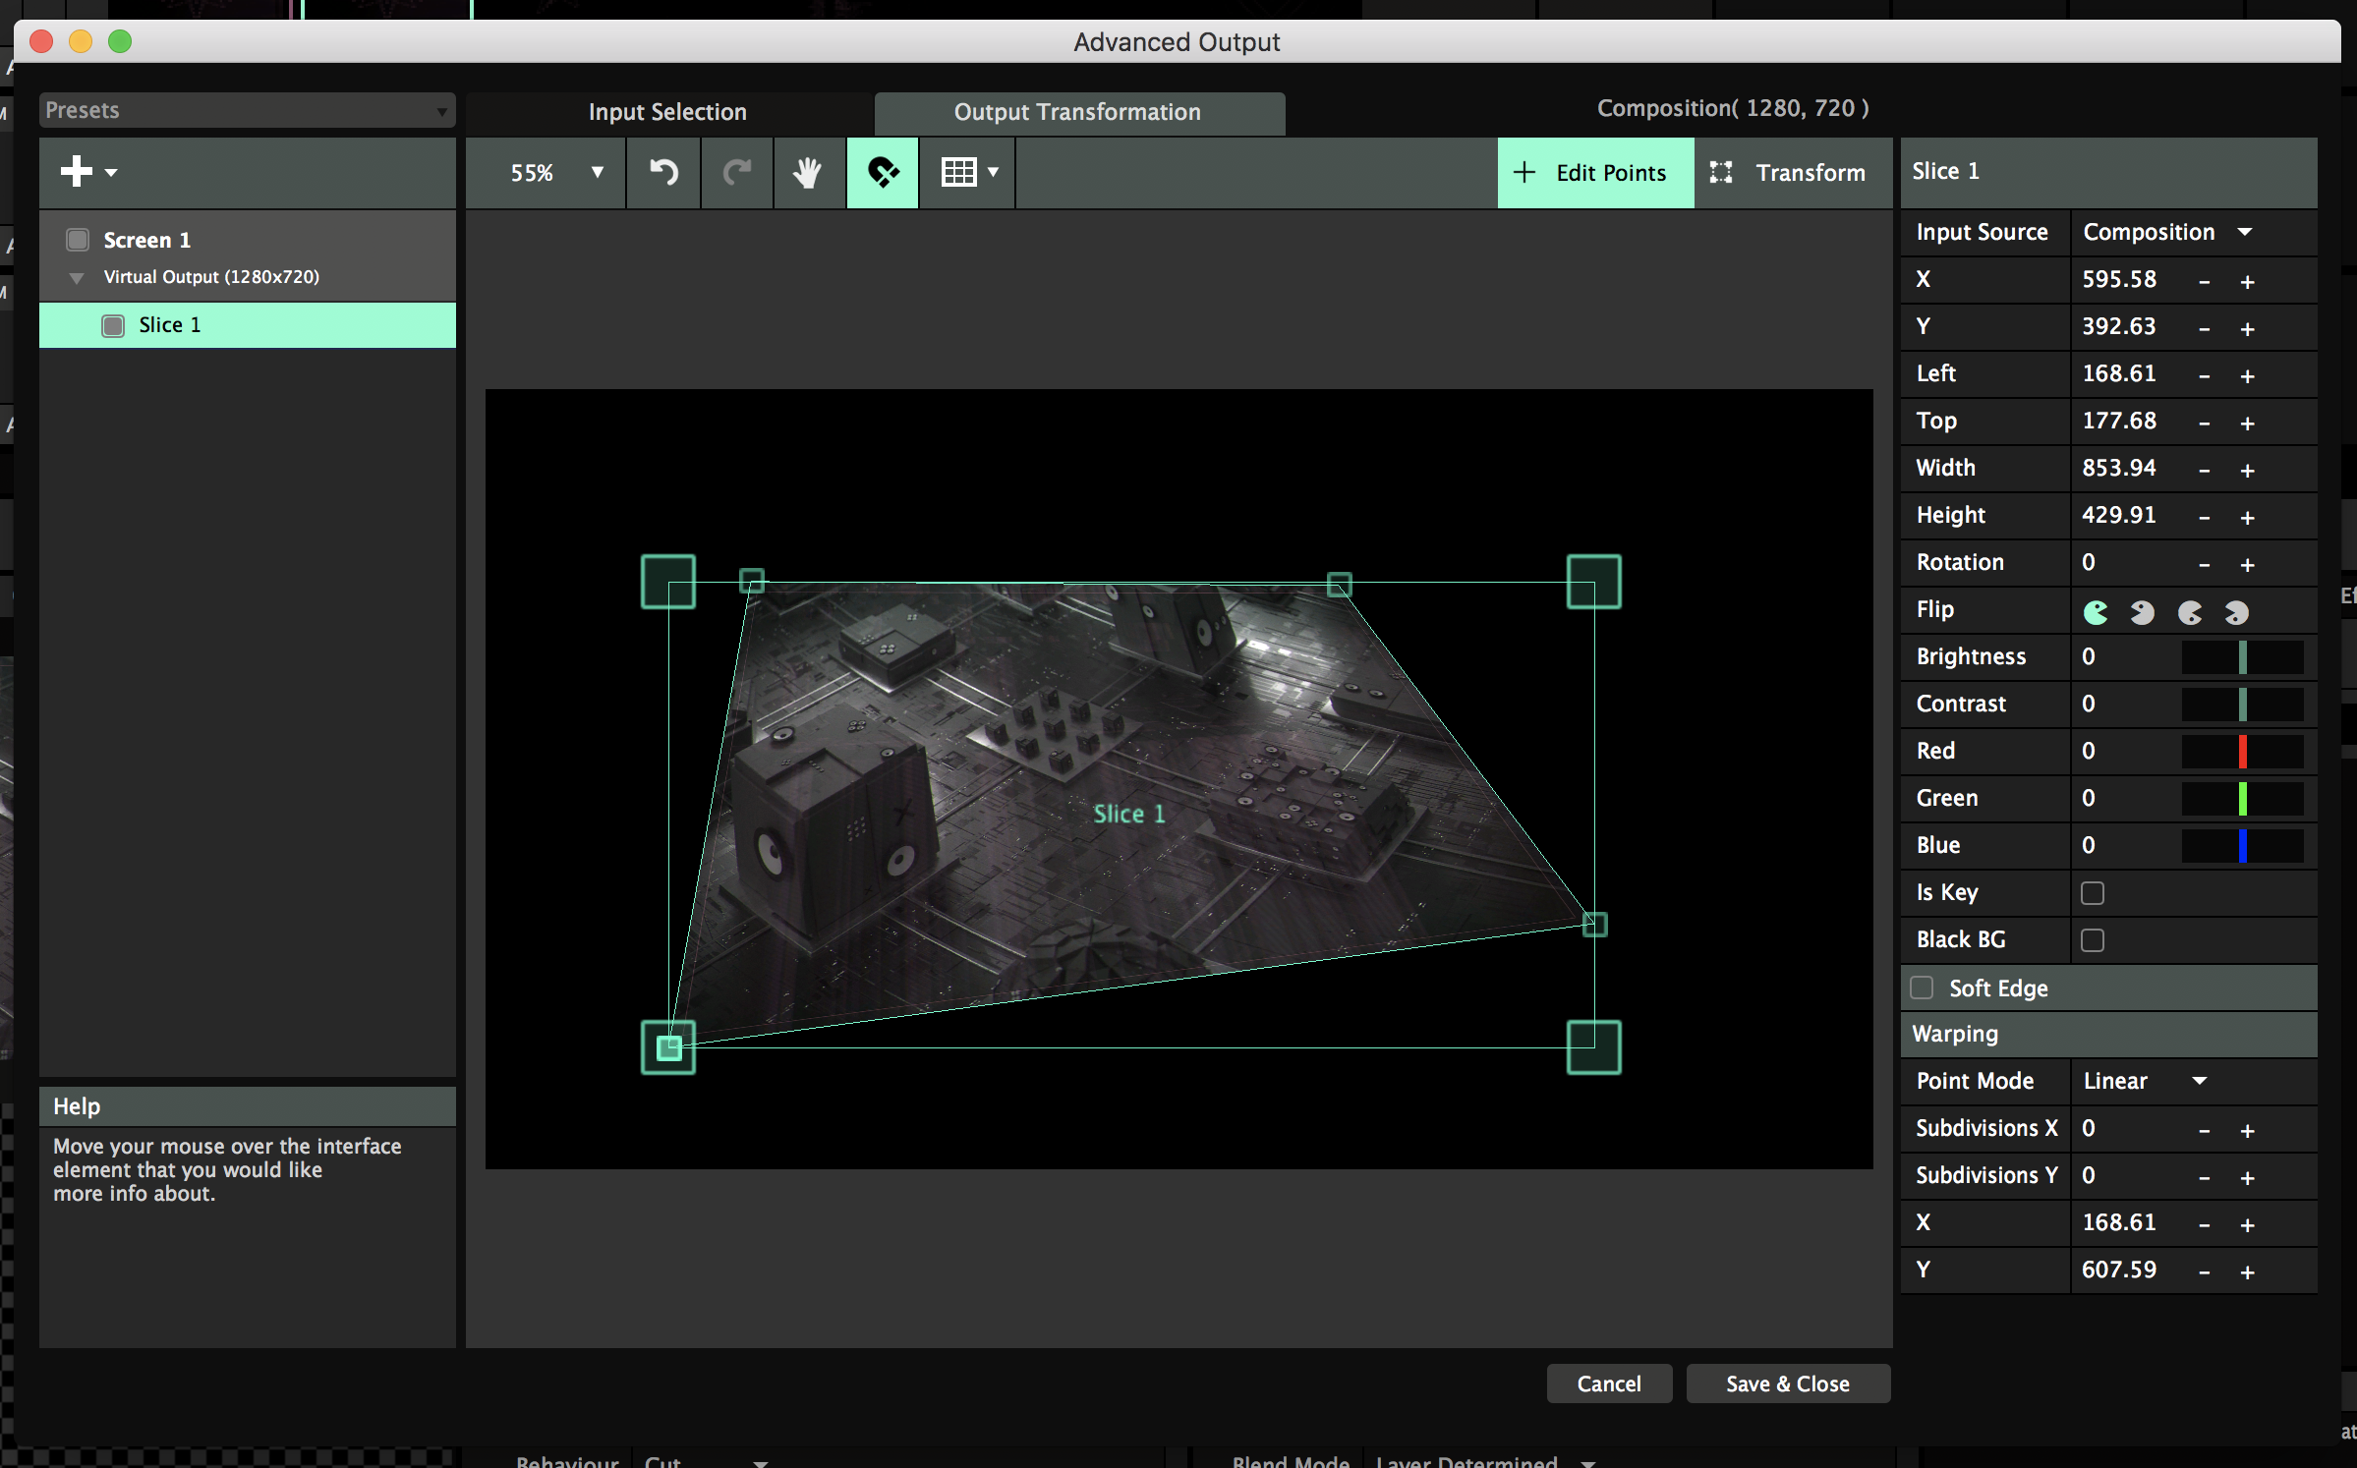Toggle the snapping magnet icon
The height and width of the screenshot is (1468, 2357).
[882, 173]
